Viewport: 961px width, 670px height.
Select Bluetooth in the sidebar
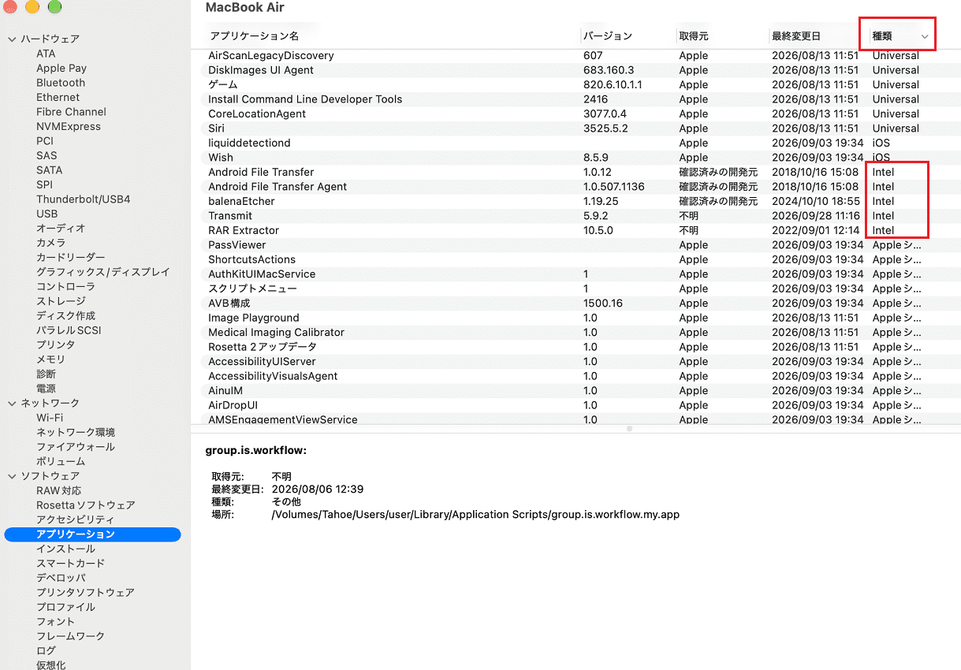(61, 83)
